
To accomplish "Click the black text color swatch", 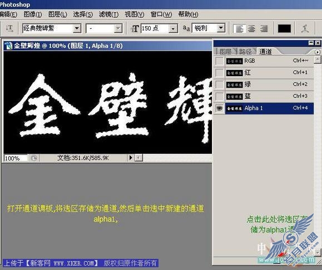I will click(x=284, y=28).
